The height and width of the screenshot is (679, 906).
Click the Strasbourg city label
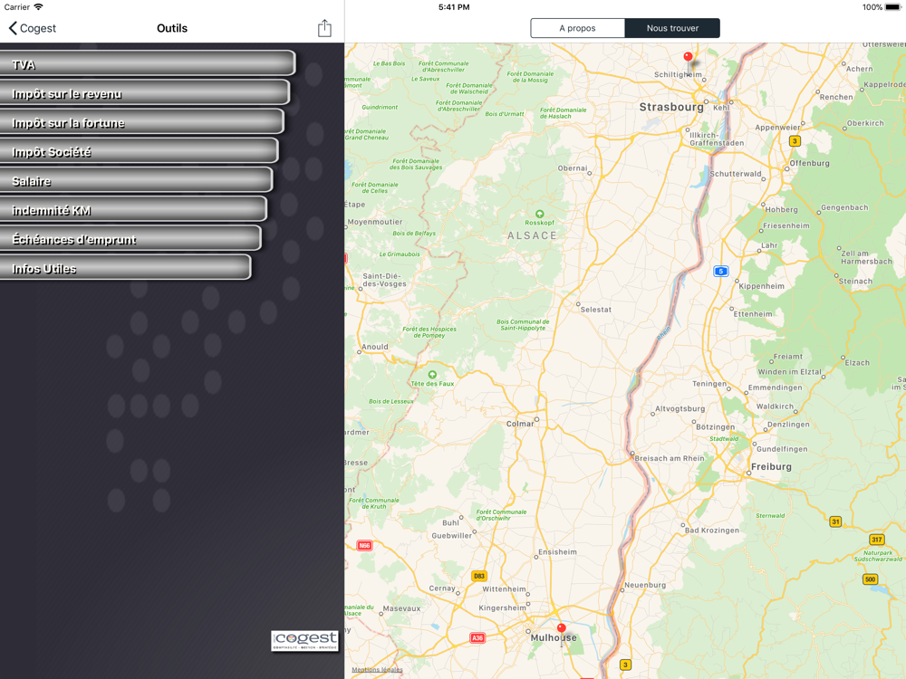pos(671,108)
